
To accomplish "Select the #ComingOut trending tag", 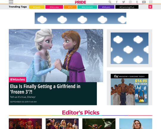I will pos(127,7).
